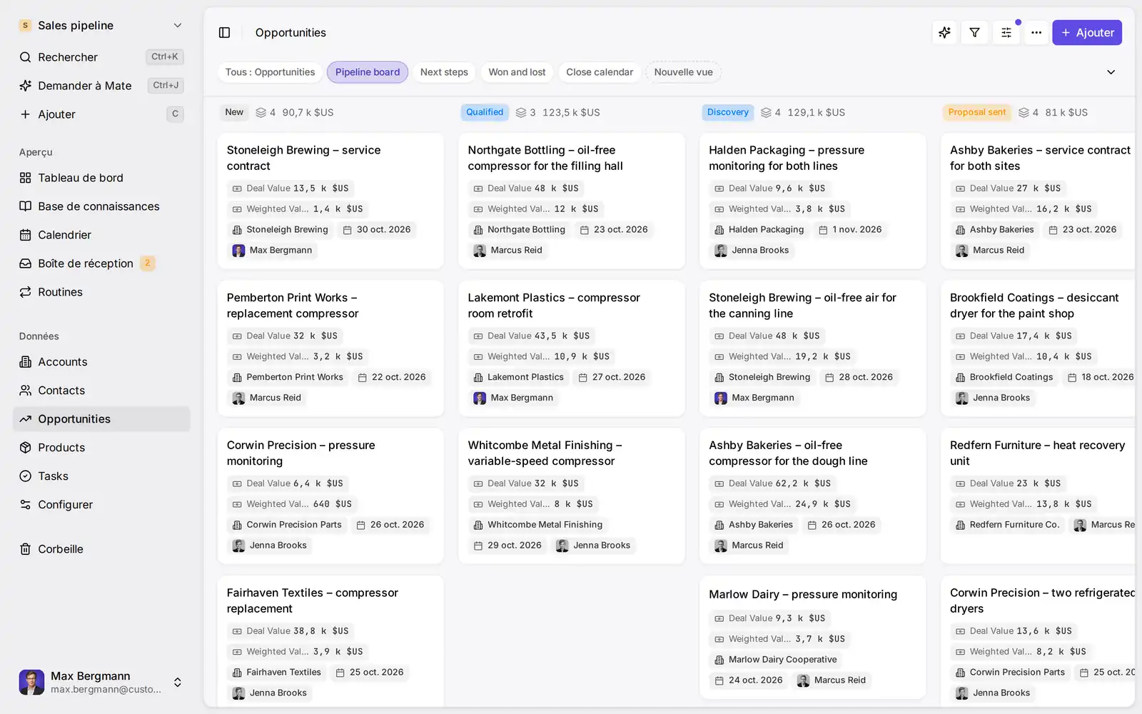This screenshot has height=714, width=1142.
Task: Click Northgate Bottling account chip
Action: point(519,230)
